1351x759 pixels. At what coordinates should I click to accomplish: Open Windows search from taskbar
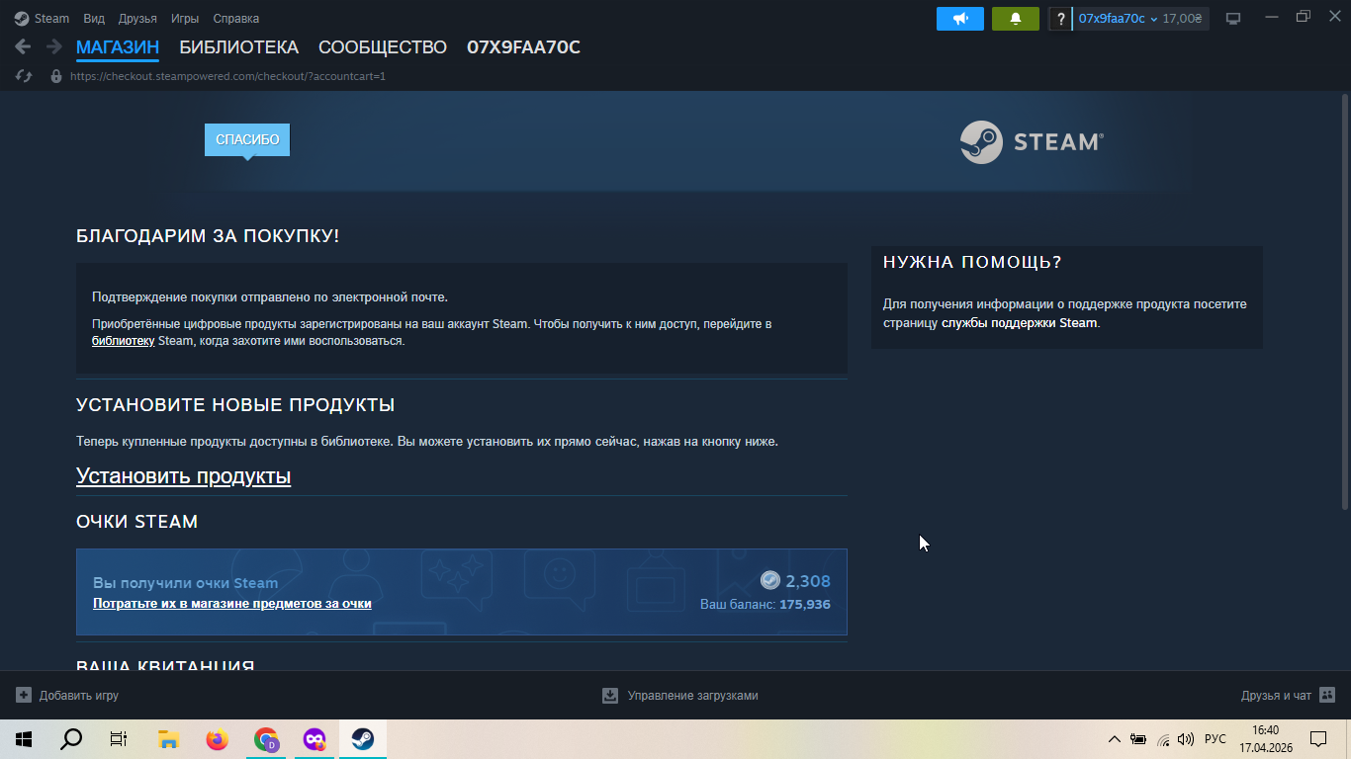click(x=71, y=739)
